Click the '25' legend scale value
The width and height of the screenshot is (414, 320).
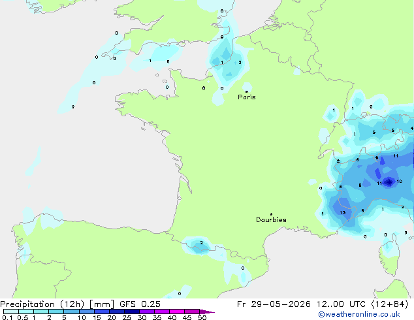(x=127, y=317)
